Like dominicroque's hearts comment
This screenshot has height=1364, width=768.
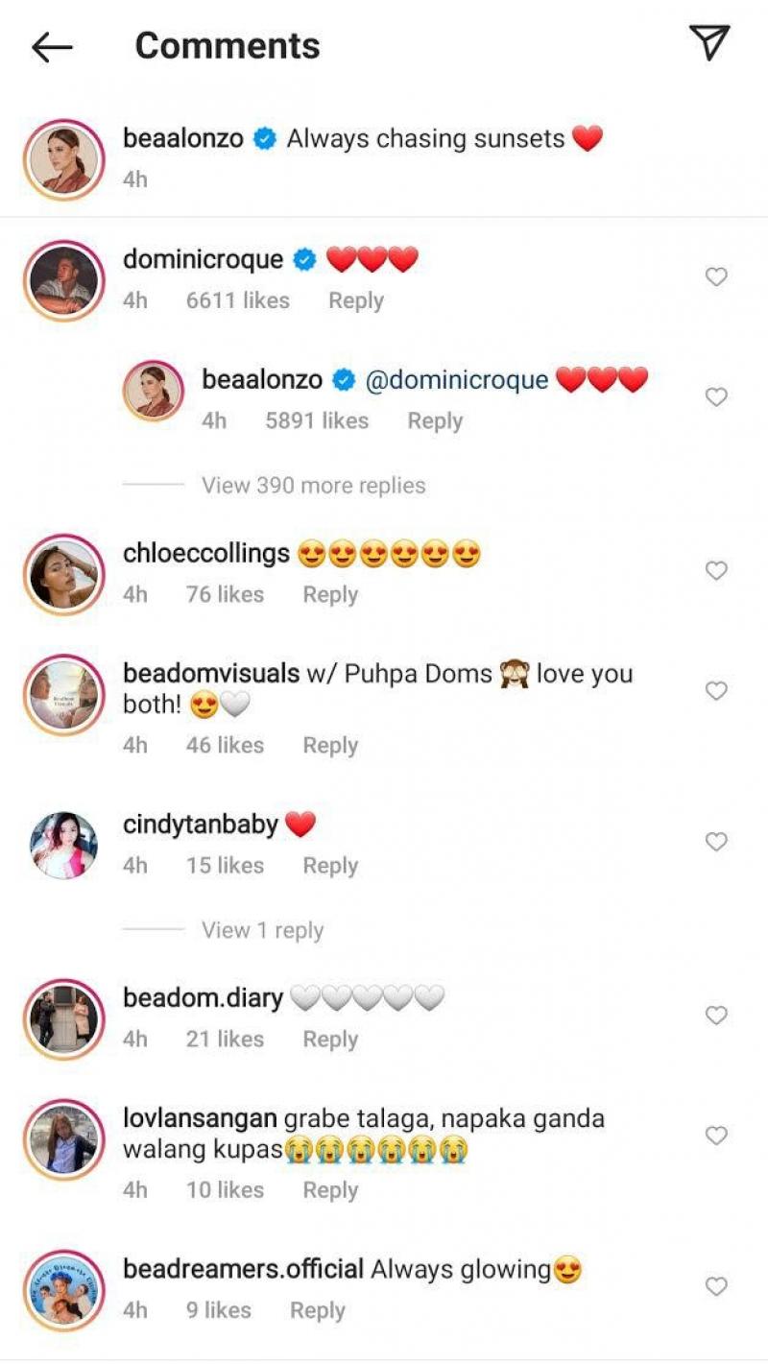tap(716, 277)
